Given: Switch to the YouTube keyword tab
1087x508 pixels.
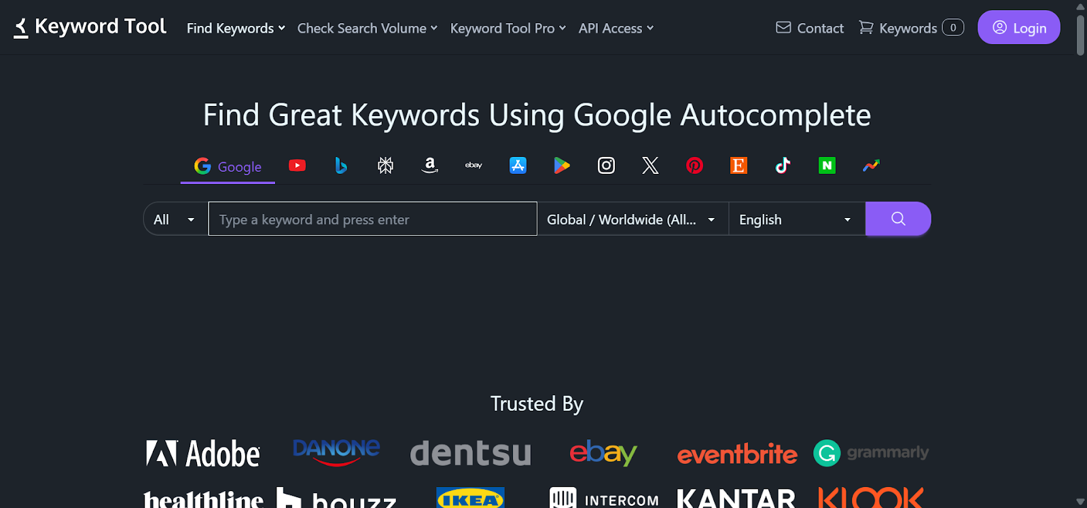Looking at the screenshot, I should coord(297,165).
